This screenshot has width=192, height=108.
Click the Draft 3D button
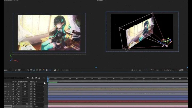136,70
